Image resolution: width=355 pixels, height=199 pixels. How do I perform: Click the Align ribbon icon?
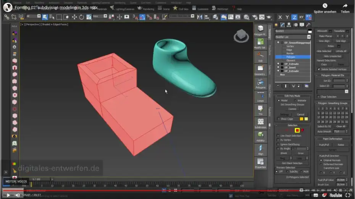coord(260,150)
